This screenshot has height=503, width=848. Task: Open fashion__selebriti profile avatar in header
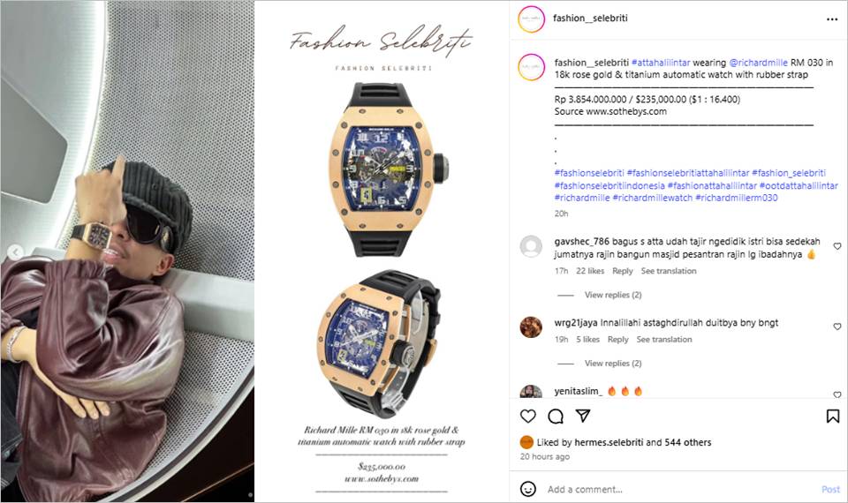531,19
